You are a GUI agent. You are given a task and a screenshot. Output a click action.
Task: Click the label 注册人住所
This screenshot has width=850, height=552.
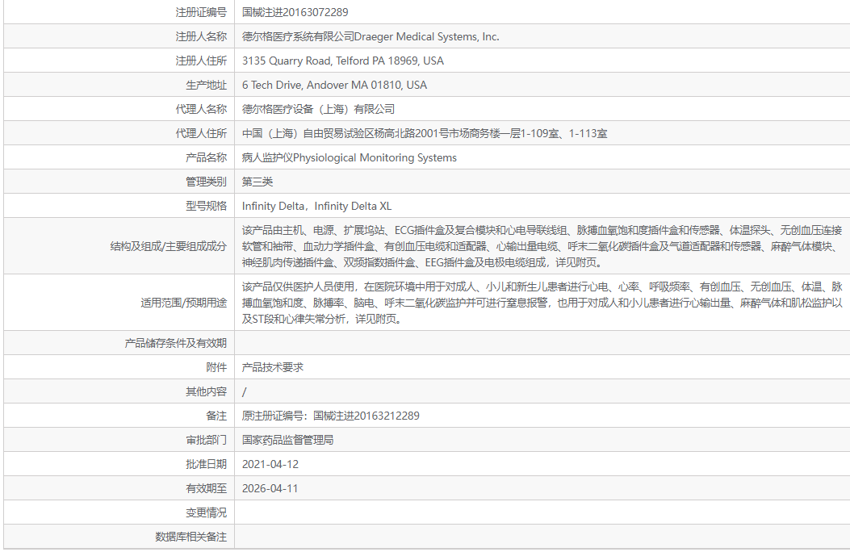click(x=200, y=61)
